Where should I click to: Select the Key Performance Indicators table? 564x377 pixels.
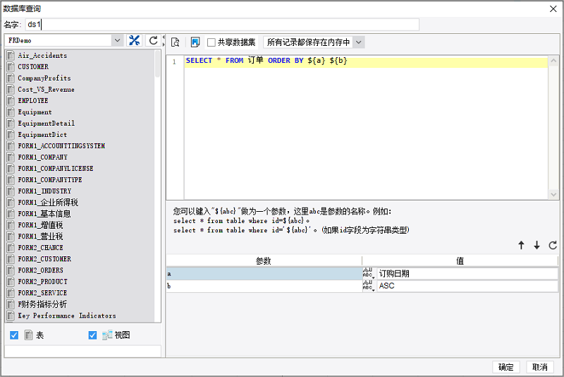[67, 316]
